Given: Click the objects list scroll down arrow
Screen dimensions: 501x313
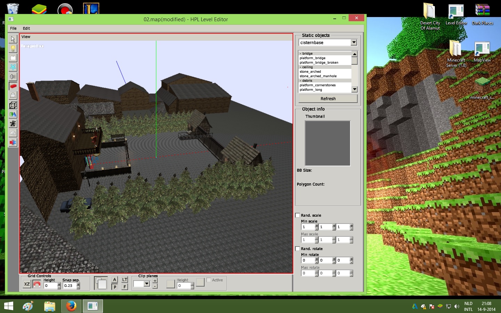Looking at the screenshot, I should tap(355, 89).
